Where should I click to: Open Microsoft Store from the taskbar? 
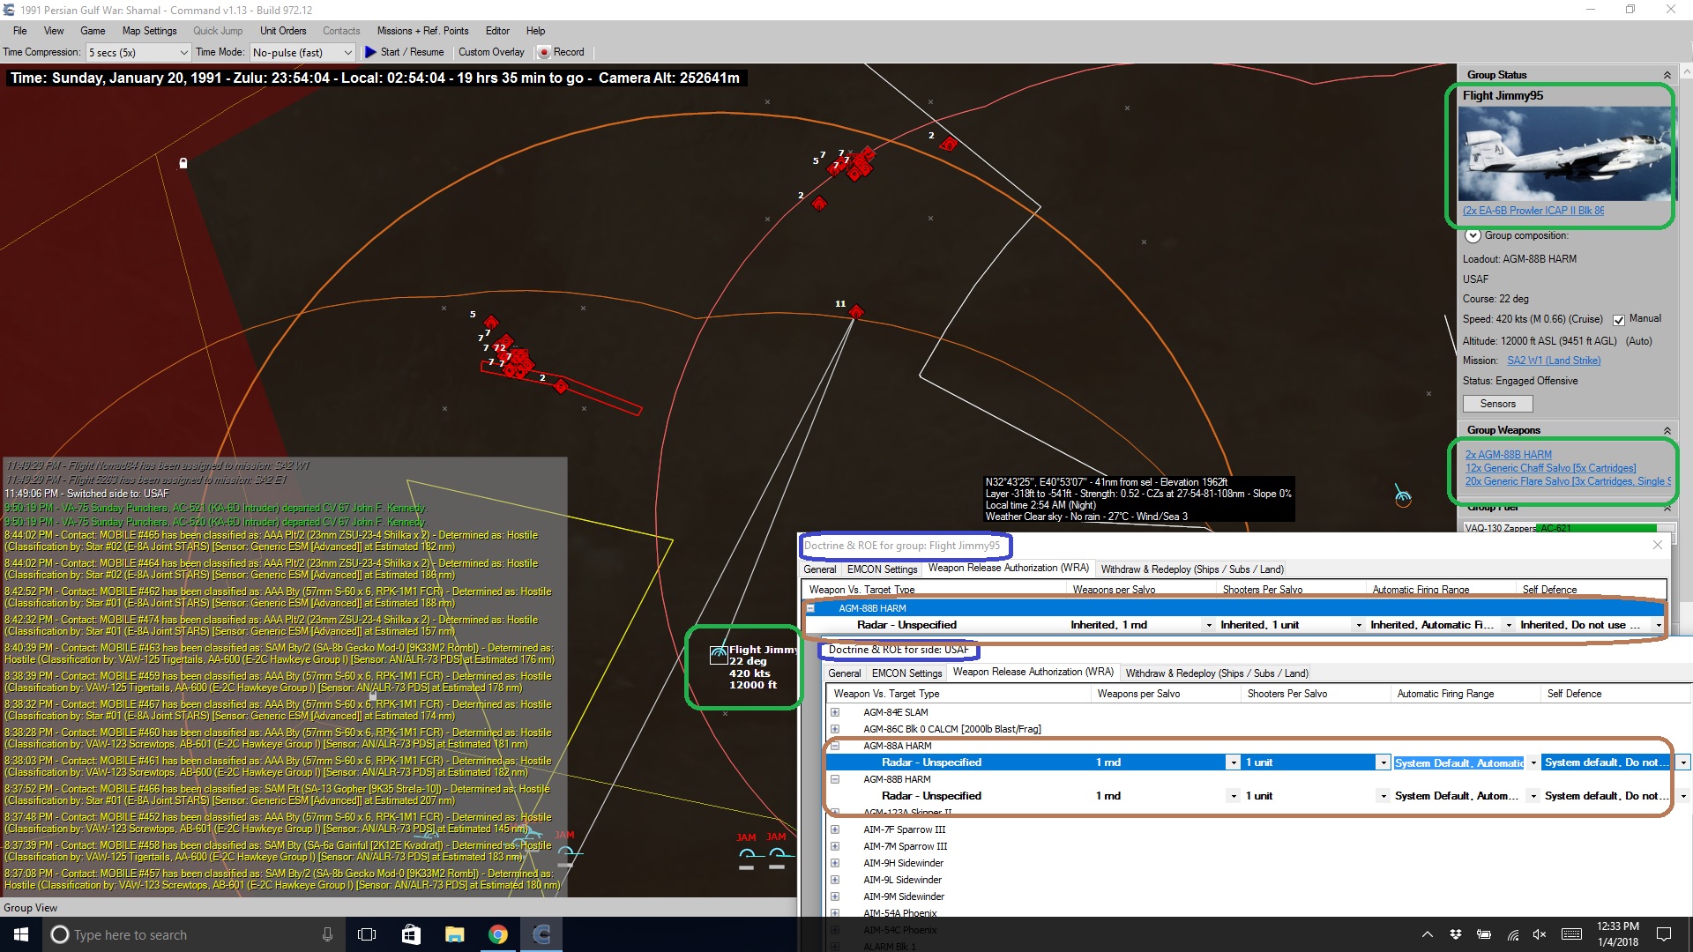pos(411,934)
